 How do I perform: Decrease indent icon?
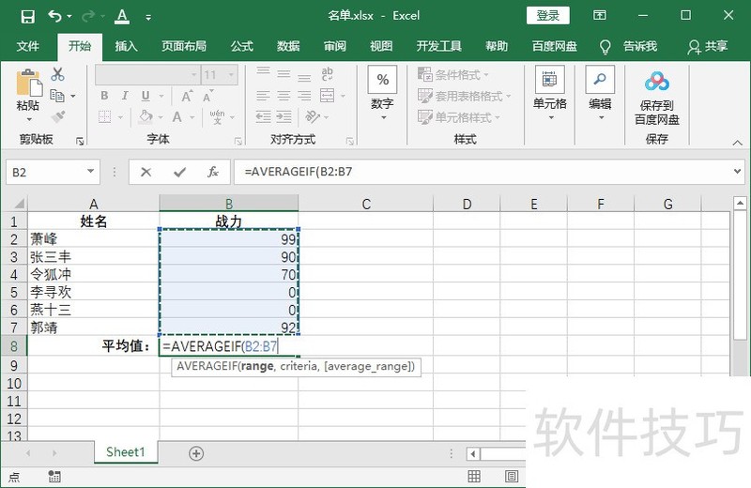click(263, 117)
